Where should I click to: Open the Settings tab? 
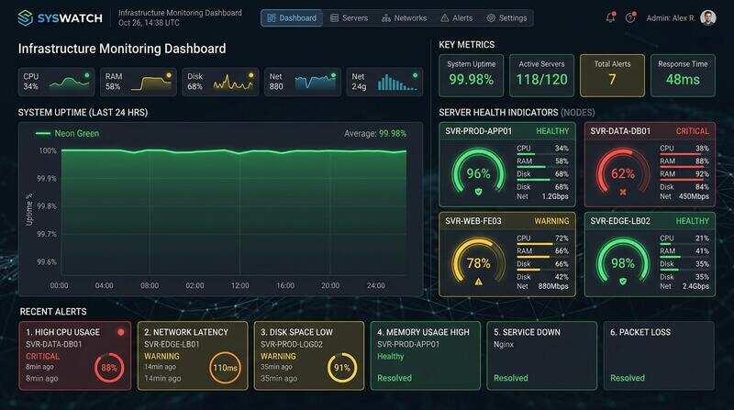click(507, 18)
